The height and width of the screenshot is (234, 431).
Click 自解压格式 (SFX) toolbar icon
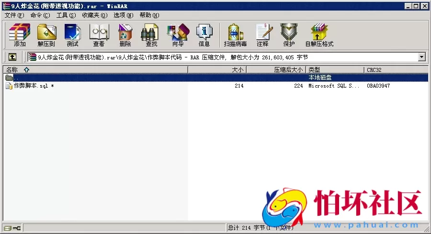pyautogui.click(x=319, y=35)
